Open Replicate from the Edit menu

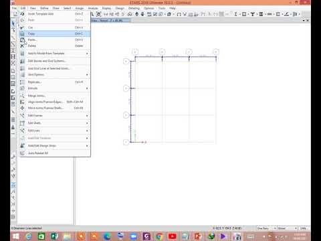[x=55, y=82]
